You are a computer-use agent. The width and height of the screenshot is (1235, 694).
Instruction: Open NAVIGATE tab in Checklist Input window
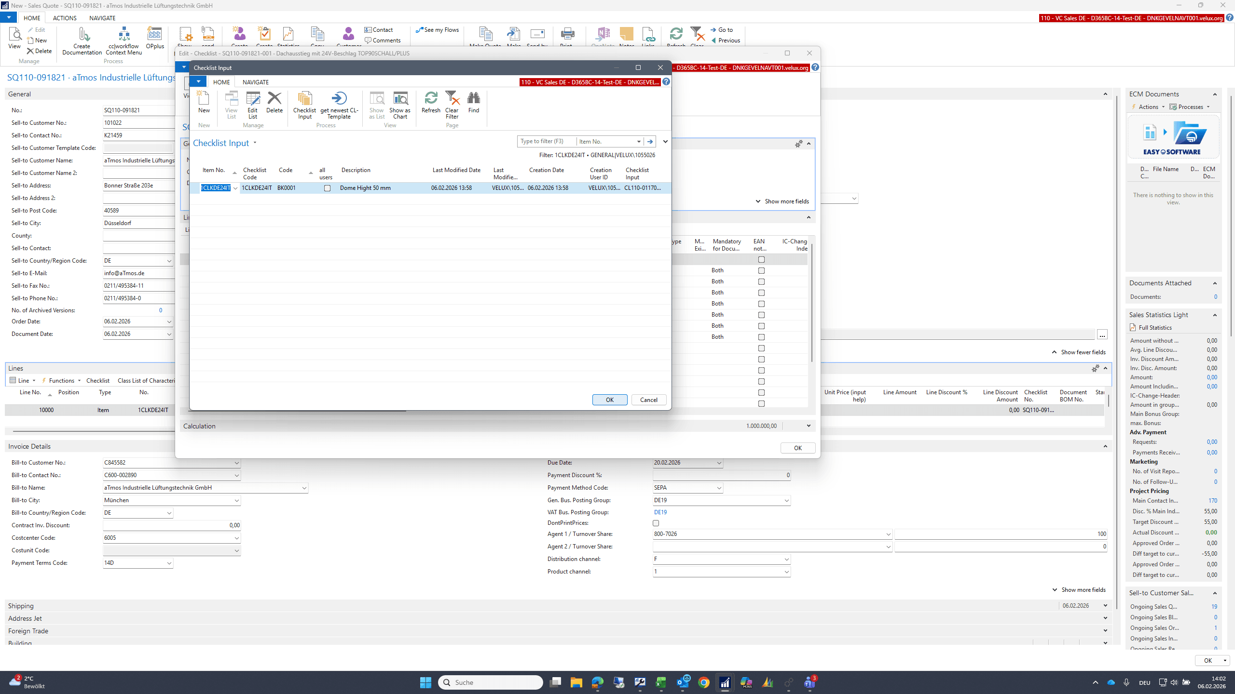coord(256,82)
